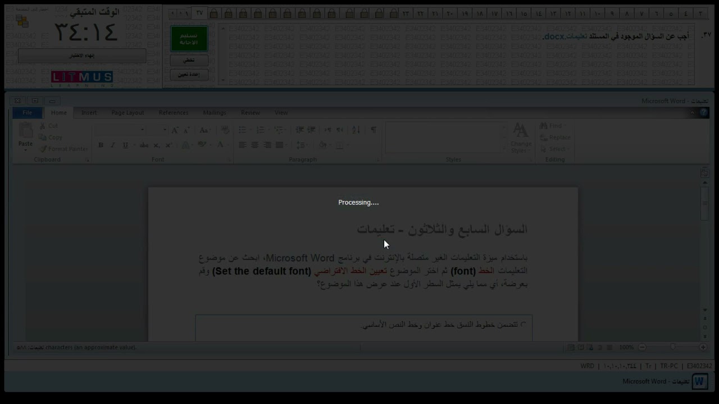Expand the Paste options arrow
Viewport: 719px width, 404px height.
coord(25,149)
